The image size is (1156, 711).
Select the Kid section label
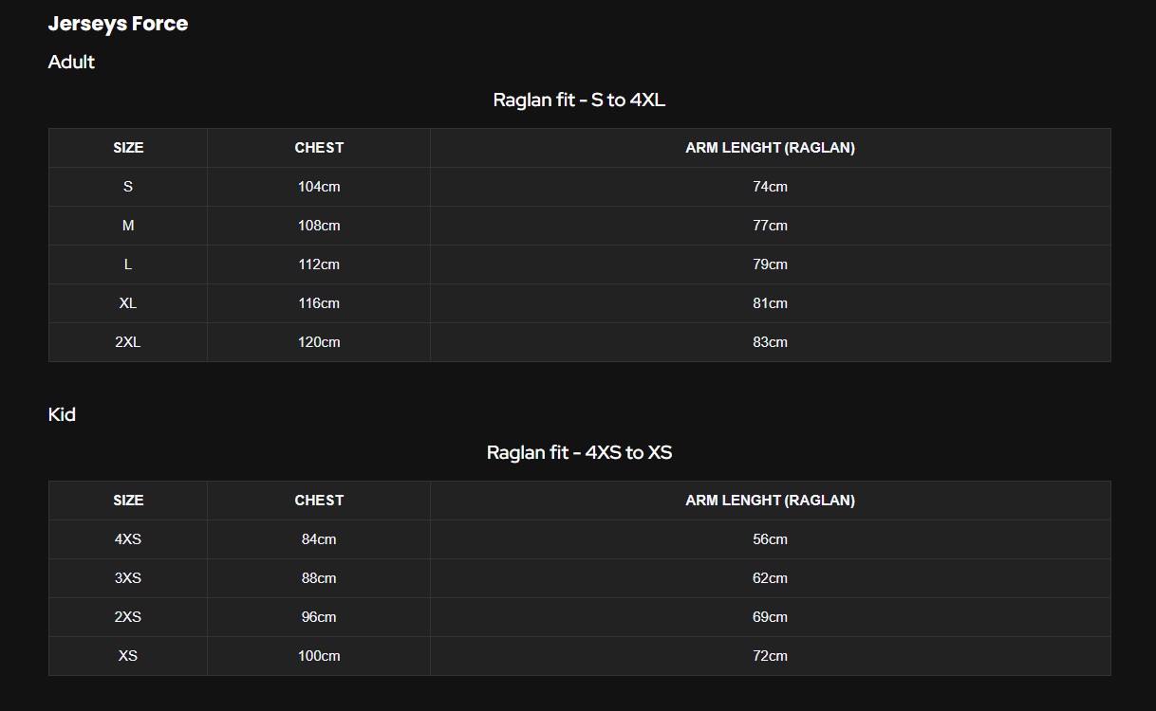point(62,414)
